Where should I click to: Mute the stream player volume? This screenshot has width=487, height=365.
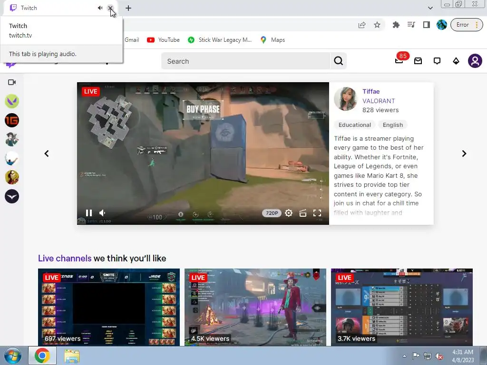[103, 213]
